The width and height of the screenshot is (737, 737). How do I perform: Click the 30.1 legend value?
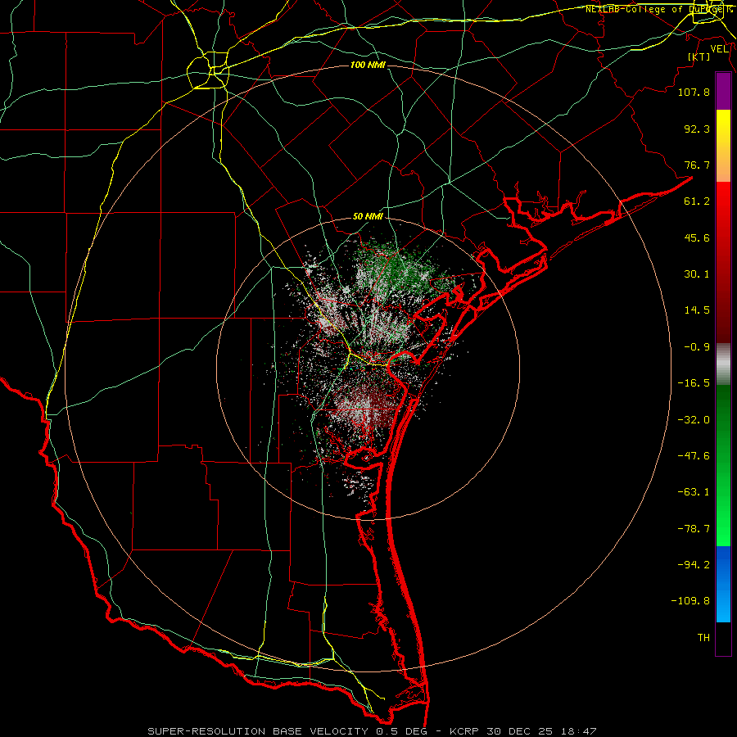(697, 274)
